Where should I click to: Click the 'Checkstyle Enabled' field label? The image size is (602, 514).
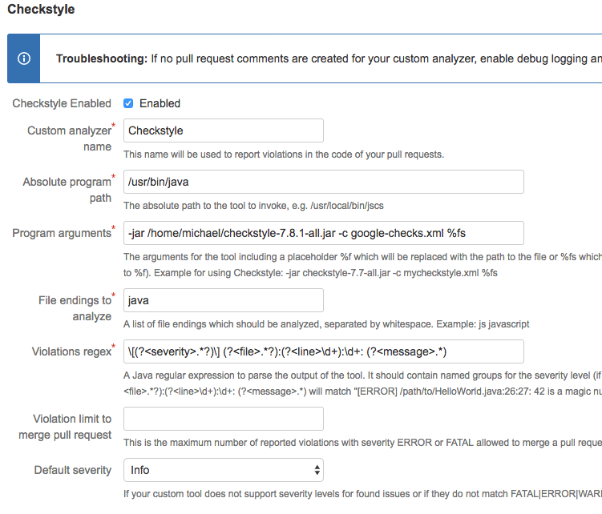click(x=62, y=103)
